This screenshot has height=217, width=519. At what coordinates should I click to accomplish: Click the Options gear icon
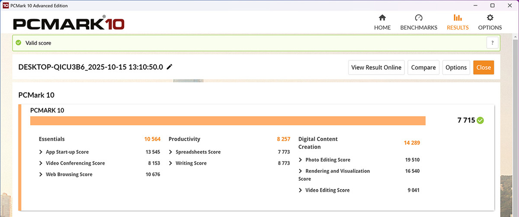(490, 18)
